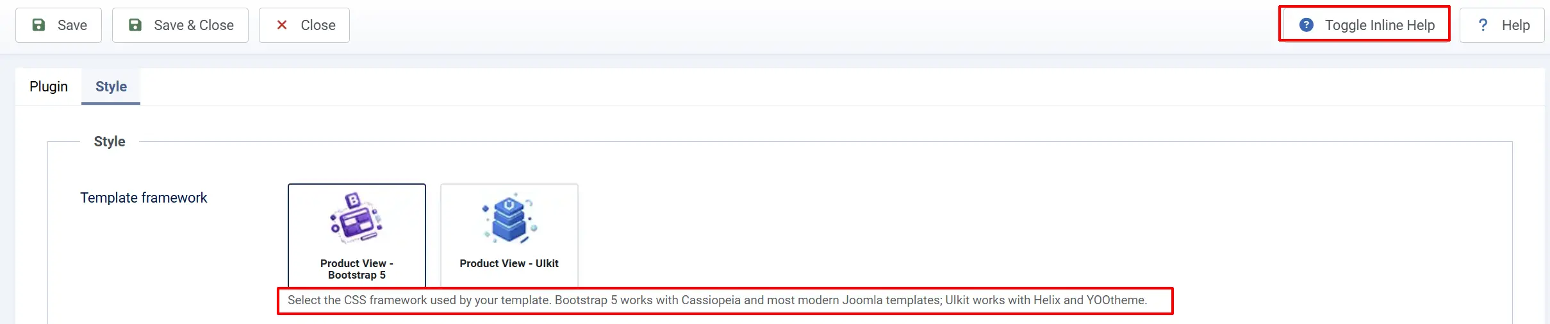Click the floppy disk icon on Save
The height and width of the screenshot is (324, 1550).
click(x=38, y=25)
